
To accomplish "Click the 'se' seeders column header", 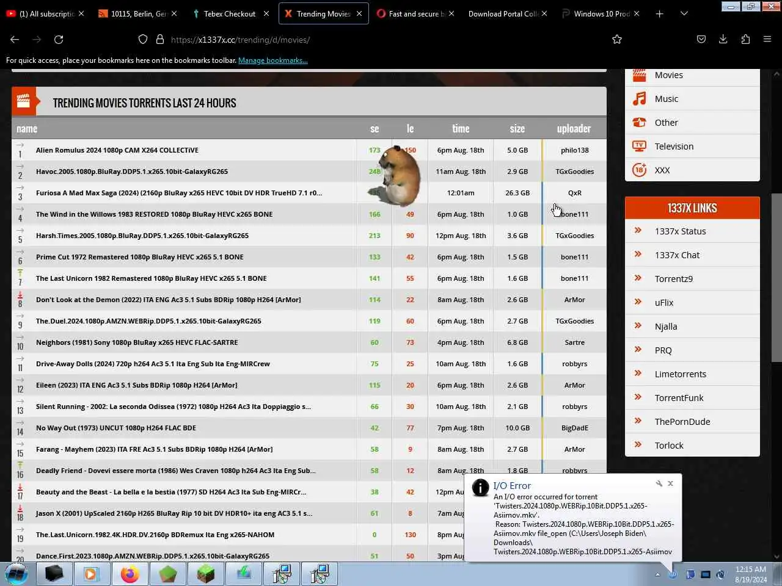I will 375,129.
